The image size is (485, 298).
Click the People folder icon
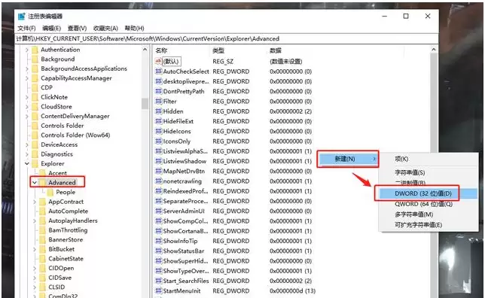(50, 193)
